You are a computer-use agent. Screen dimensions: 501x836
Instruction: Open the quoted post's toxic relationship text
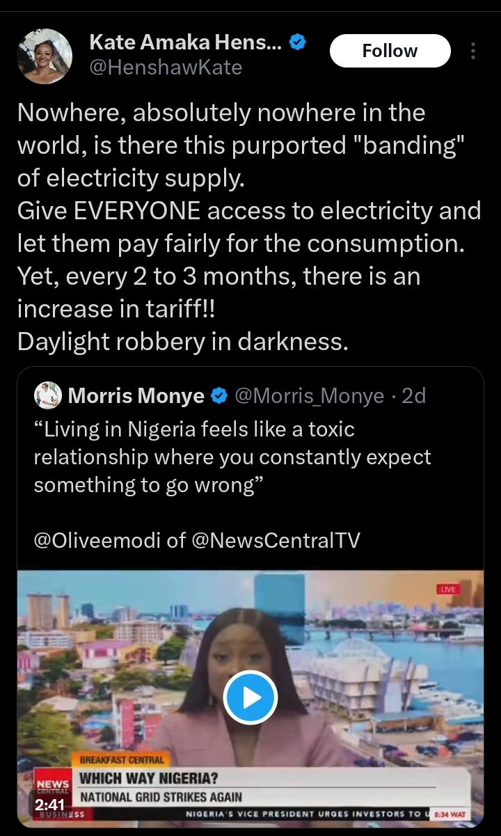[232, 457]
